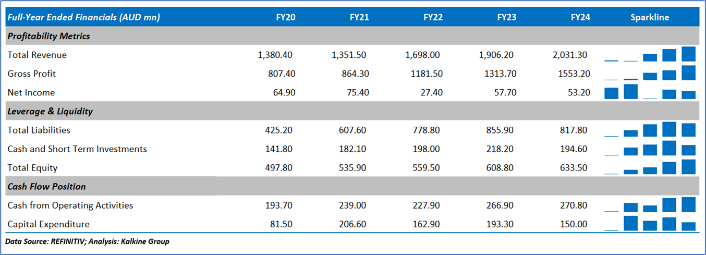Click the Gross Profit sparkline chart

pyautogui.click(x=650, y=74)
